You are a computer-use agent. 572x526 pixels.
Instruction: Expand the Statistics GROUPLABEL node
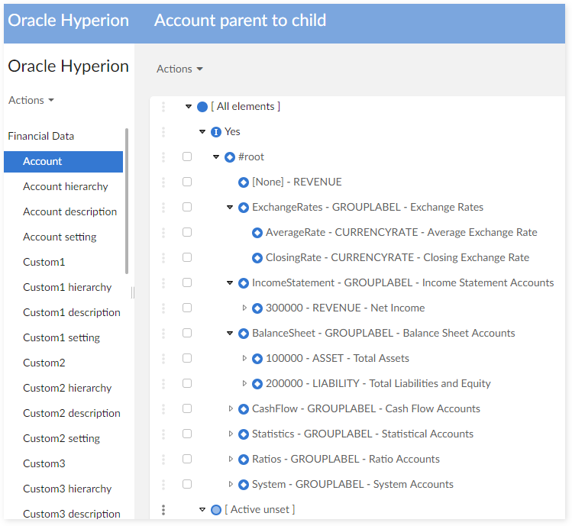(231, 434)
